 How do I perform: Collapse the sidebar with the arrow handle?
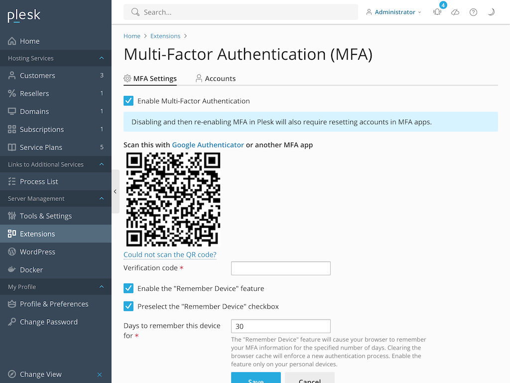pos(115,191)
